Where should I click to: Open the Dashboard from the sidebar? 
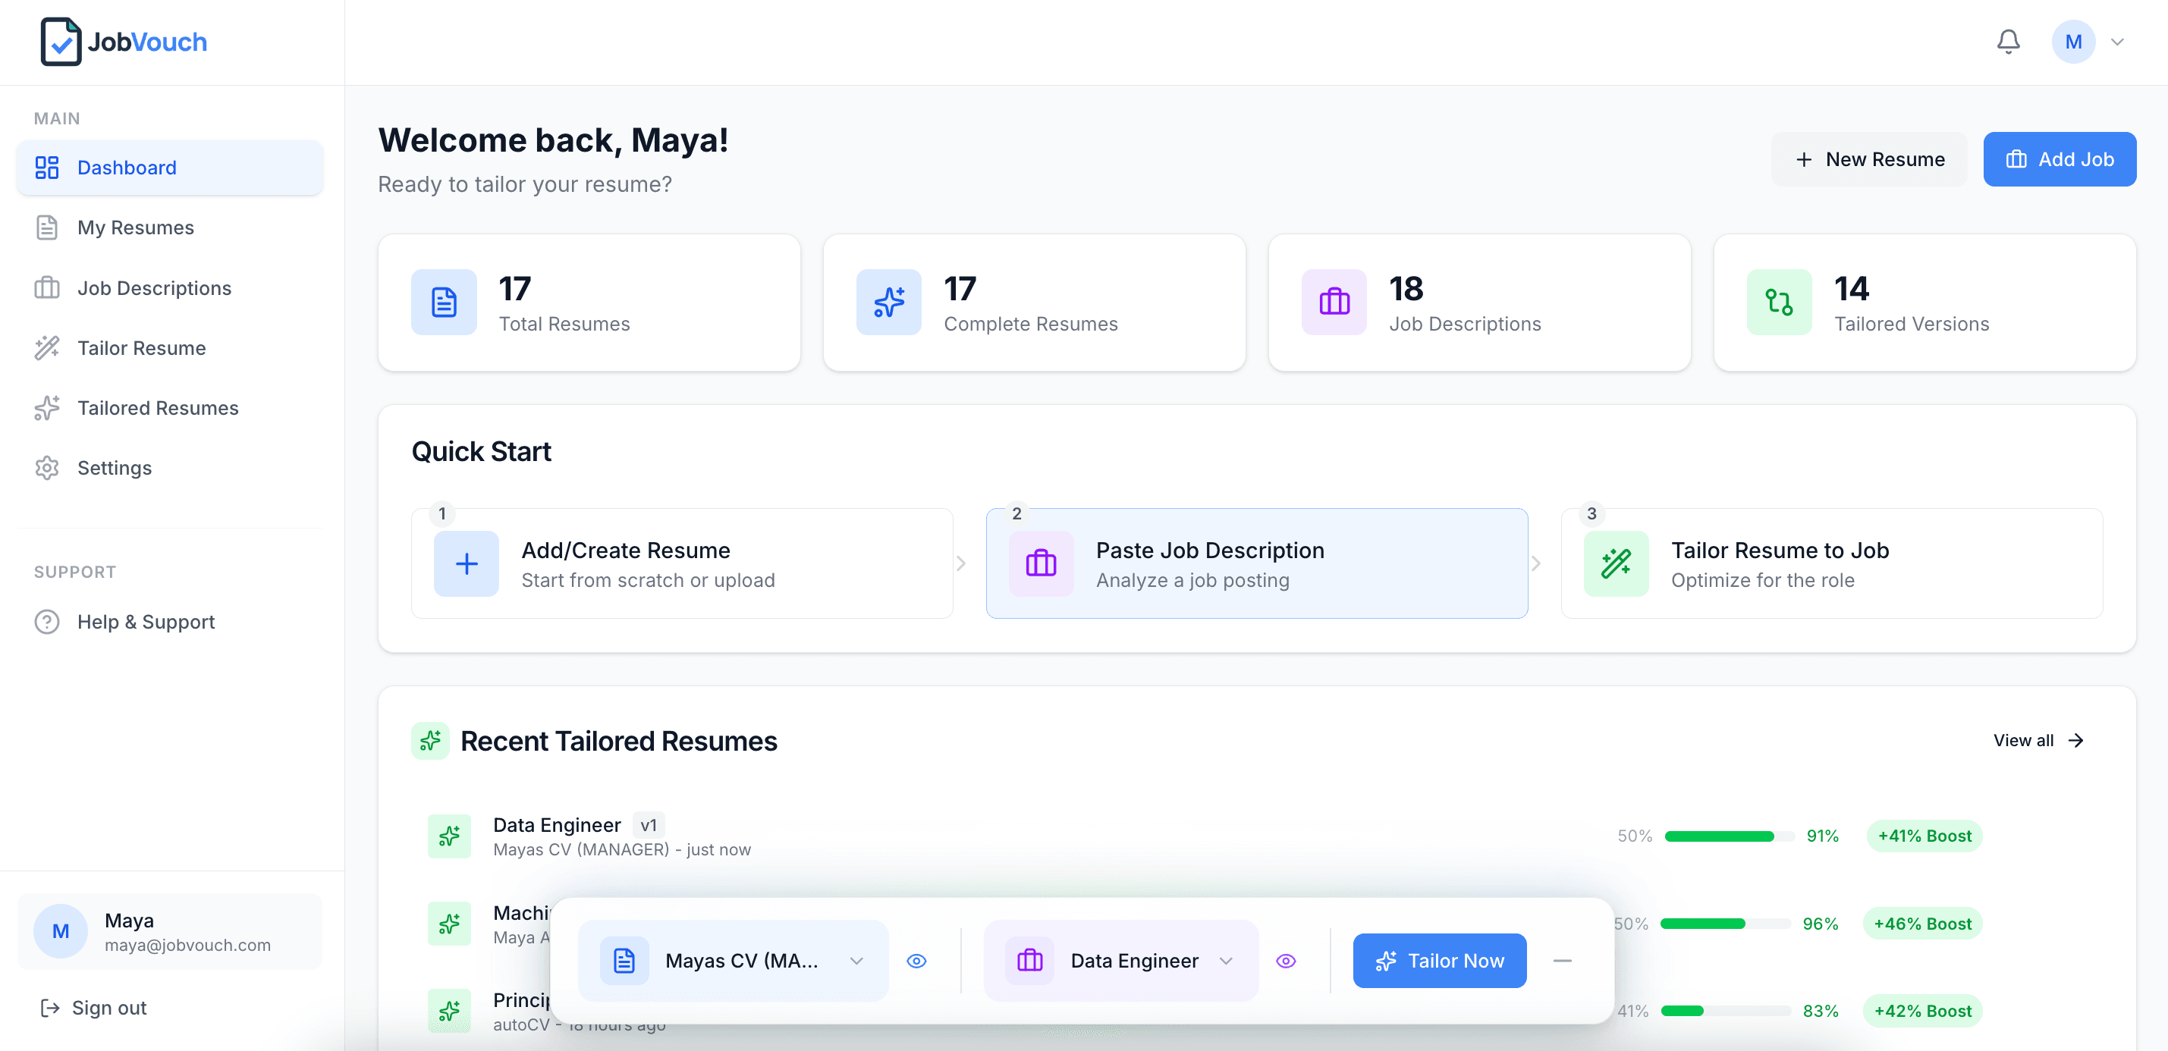click(x=126, y=168)
